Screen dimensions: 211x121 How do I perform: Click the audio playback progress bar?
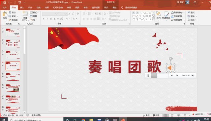tap(160, 76)
